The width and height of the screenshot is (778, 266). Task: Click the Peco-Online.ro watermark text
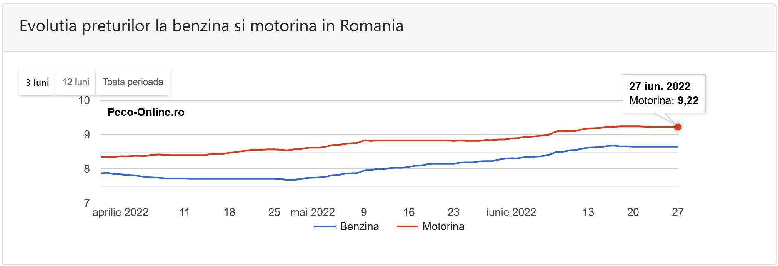coord(146,112)
